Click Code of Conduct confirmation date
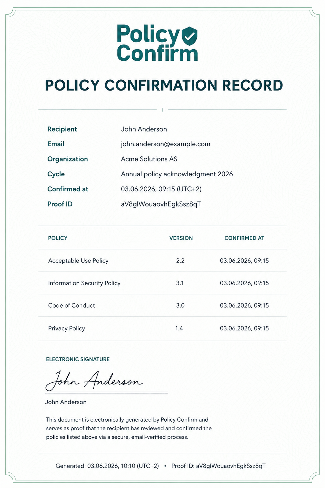This screenshot has height=488, width=325. point(244,306)
